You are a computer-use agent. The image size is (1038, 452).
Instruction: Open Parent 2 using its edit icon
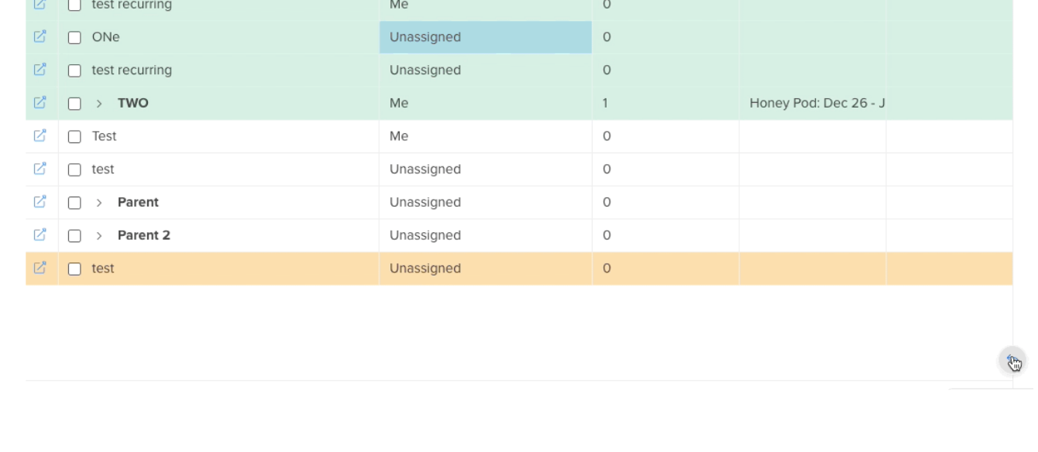(x=40, y=235)
